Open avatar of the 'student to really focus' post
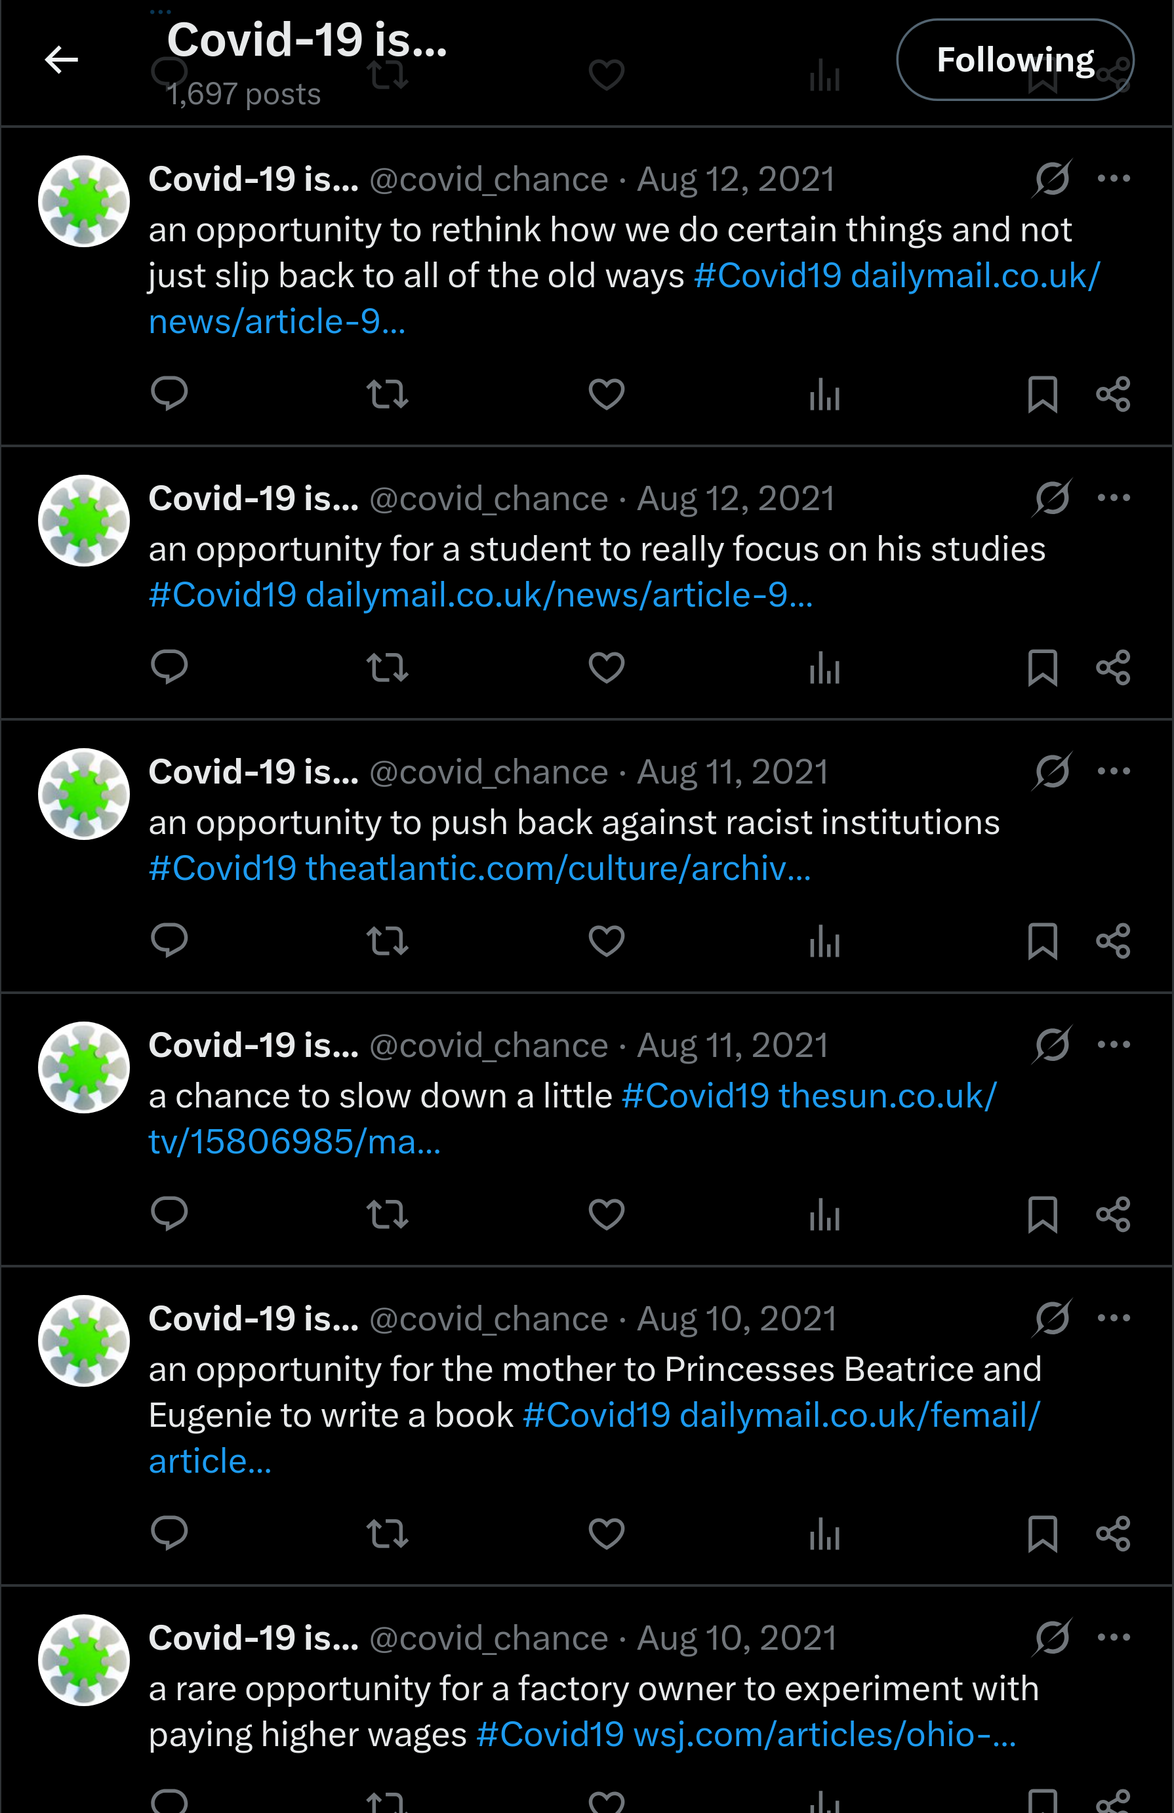 84,521
